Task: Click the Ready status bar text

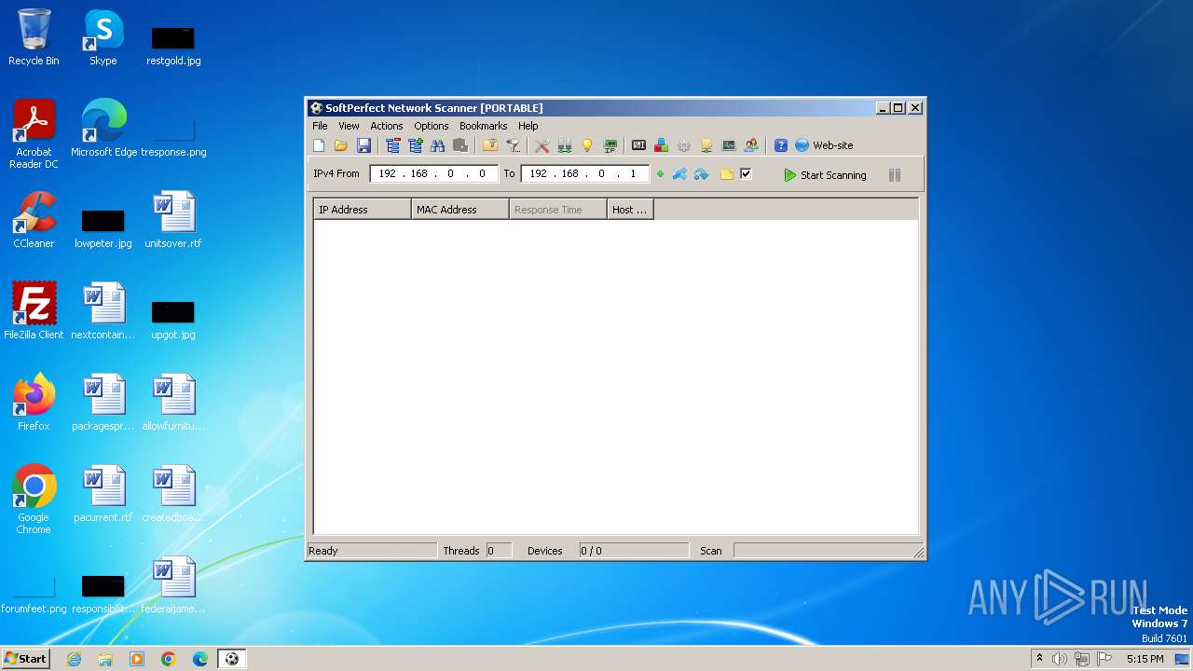Action: pyautogui.click(x=323, y=551)
